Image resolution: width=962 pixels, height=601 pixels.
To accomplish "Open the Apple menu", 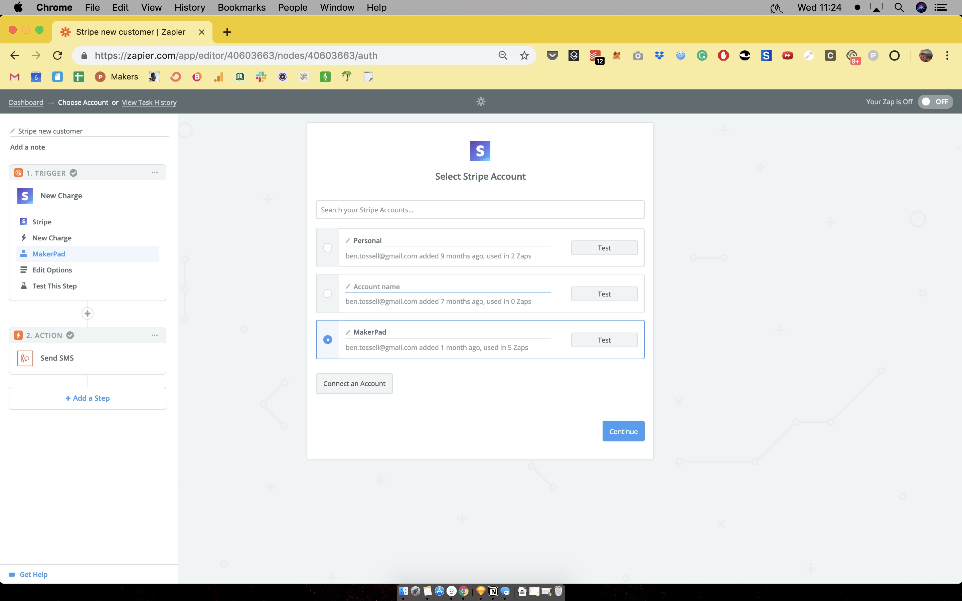I will click(x=18, y=7).
